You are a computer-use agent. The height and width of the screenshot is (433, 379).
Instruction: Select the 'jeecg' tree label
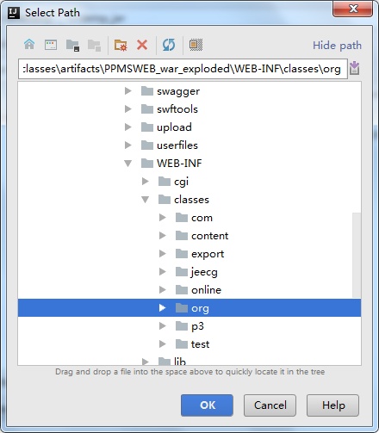(x=204, y=272)
